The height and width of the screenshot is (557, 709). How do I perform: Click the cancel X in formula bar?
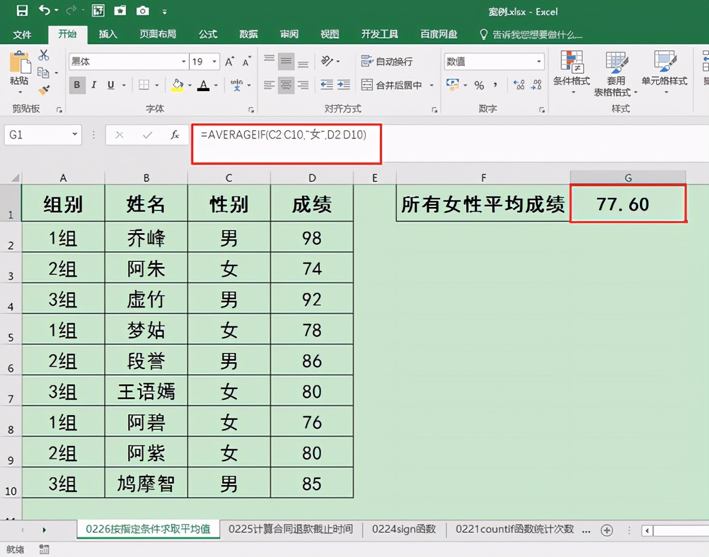tap(120, 135)
